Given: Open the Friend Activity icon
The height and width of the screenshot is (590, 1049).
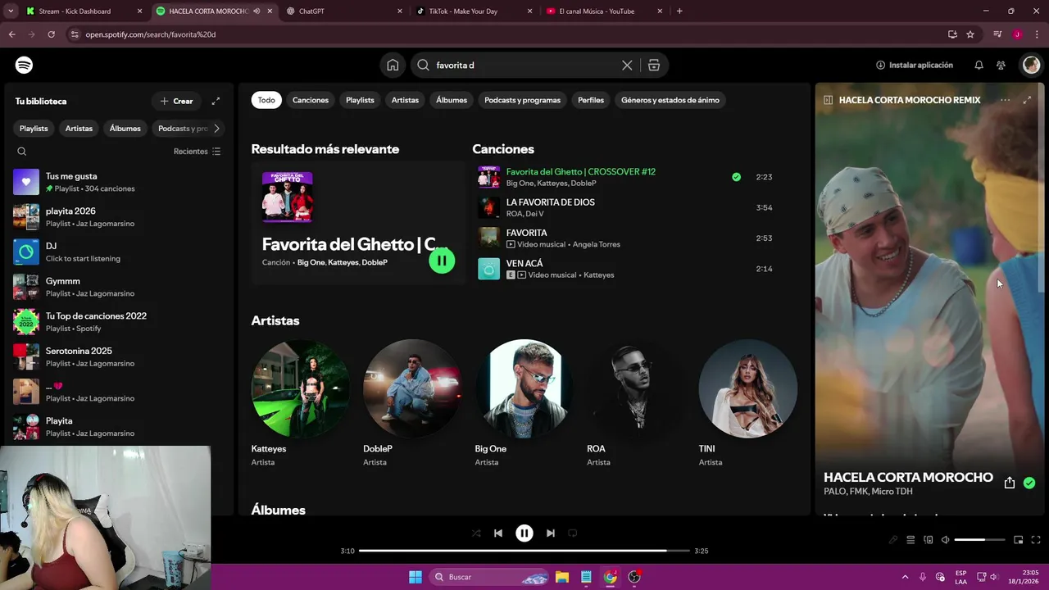Looking at the screenshot, I should (x=1001, y=65).
